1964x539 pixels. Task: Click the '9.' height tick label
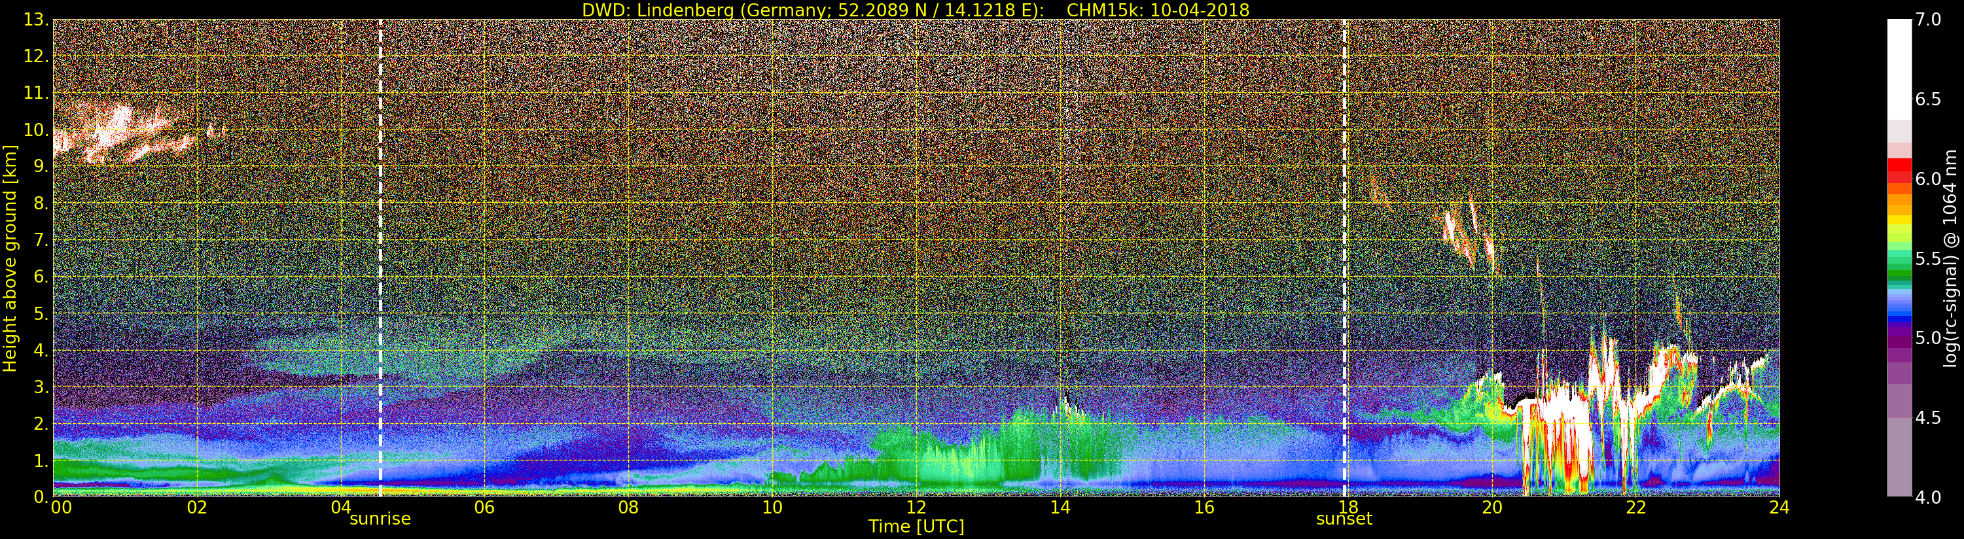pos(41,166)
